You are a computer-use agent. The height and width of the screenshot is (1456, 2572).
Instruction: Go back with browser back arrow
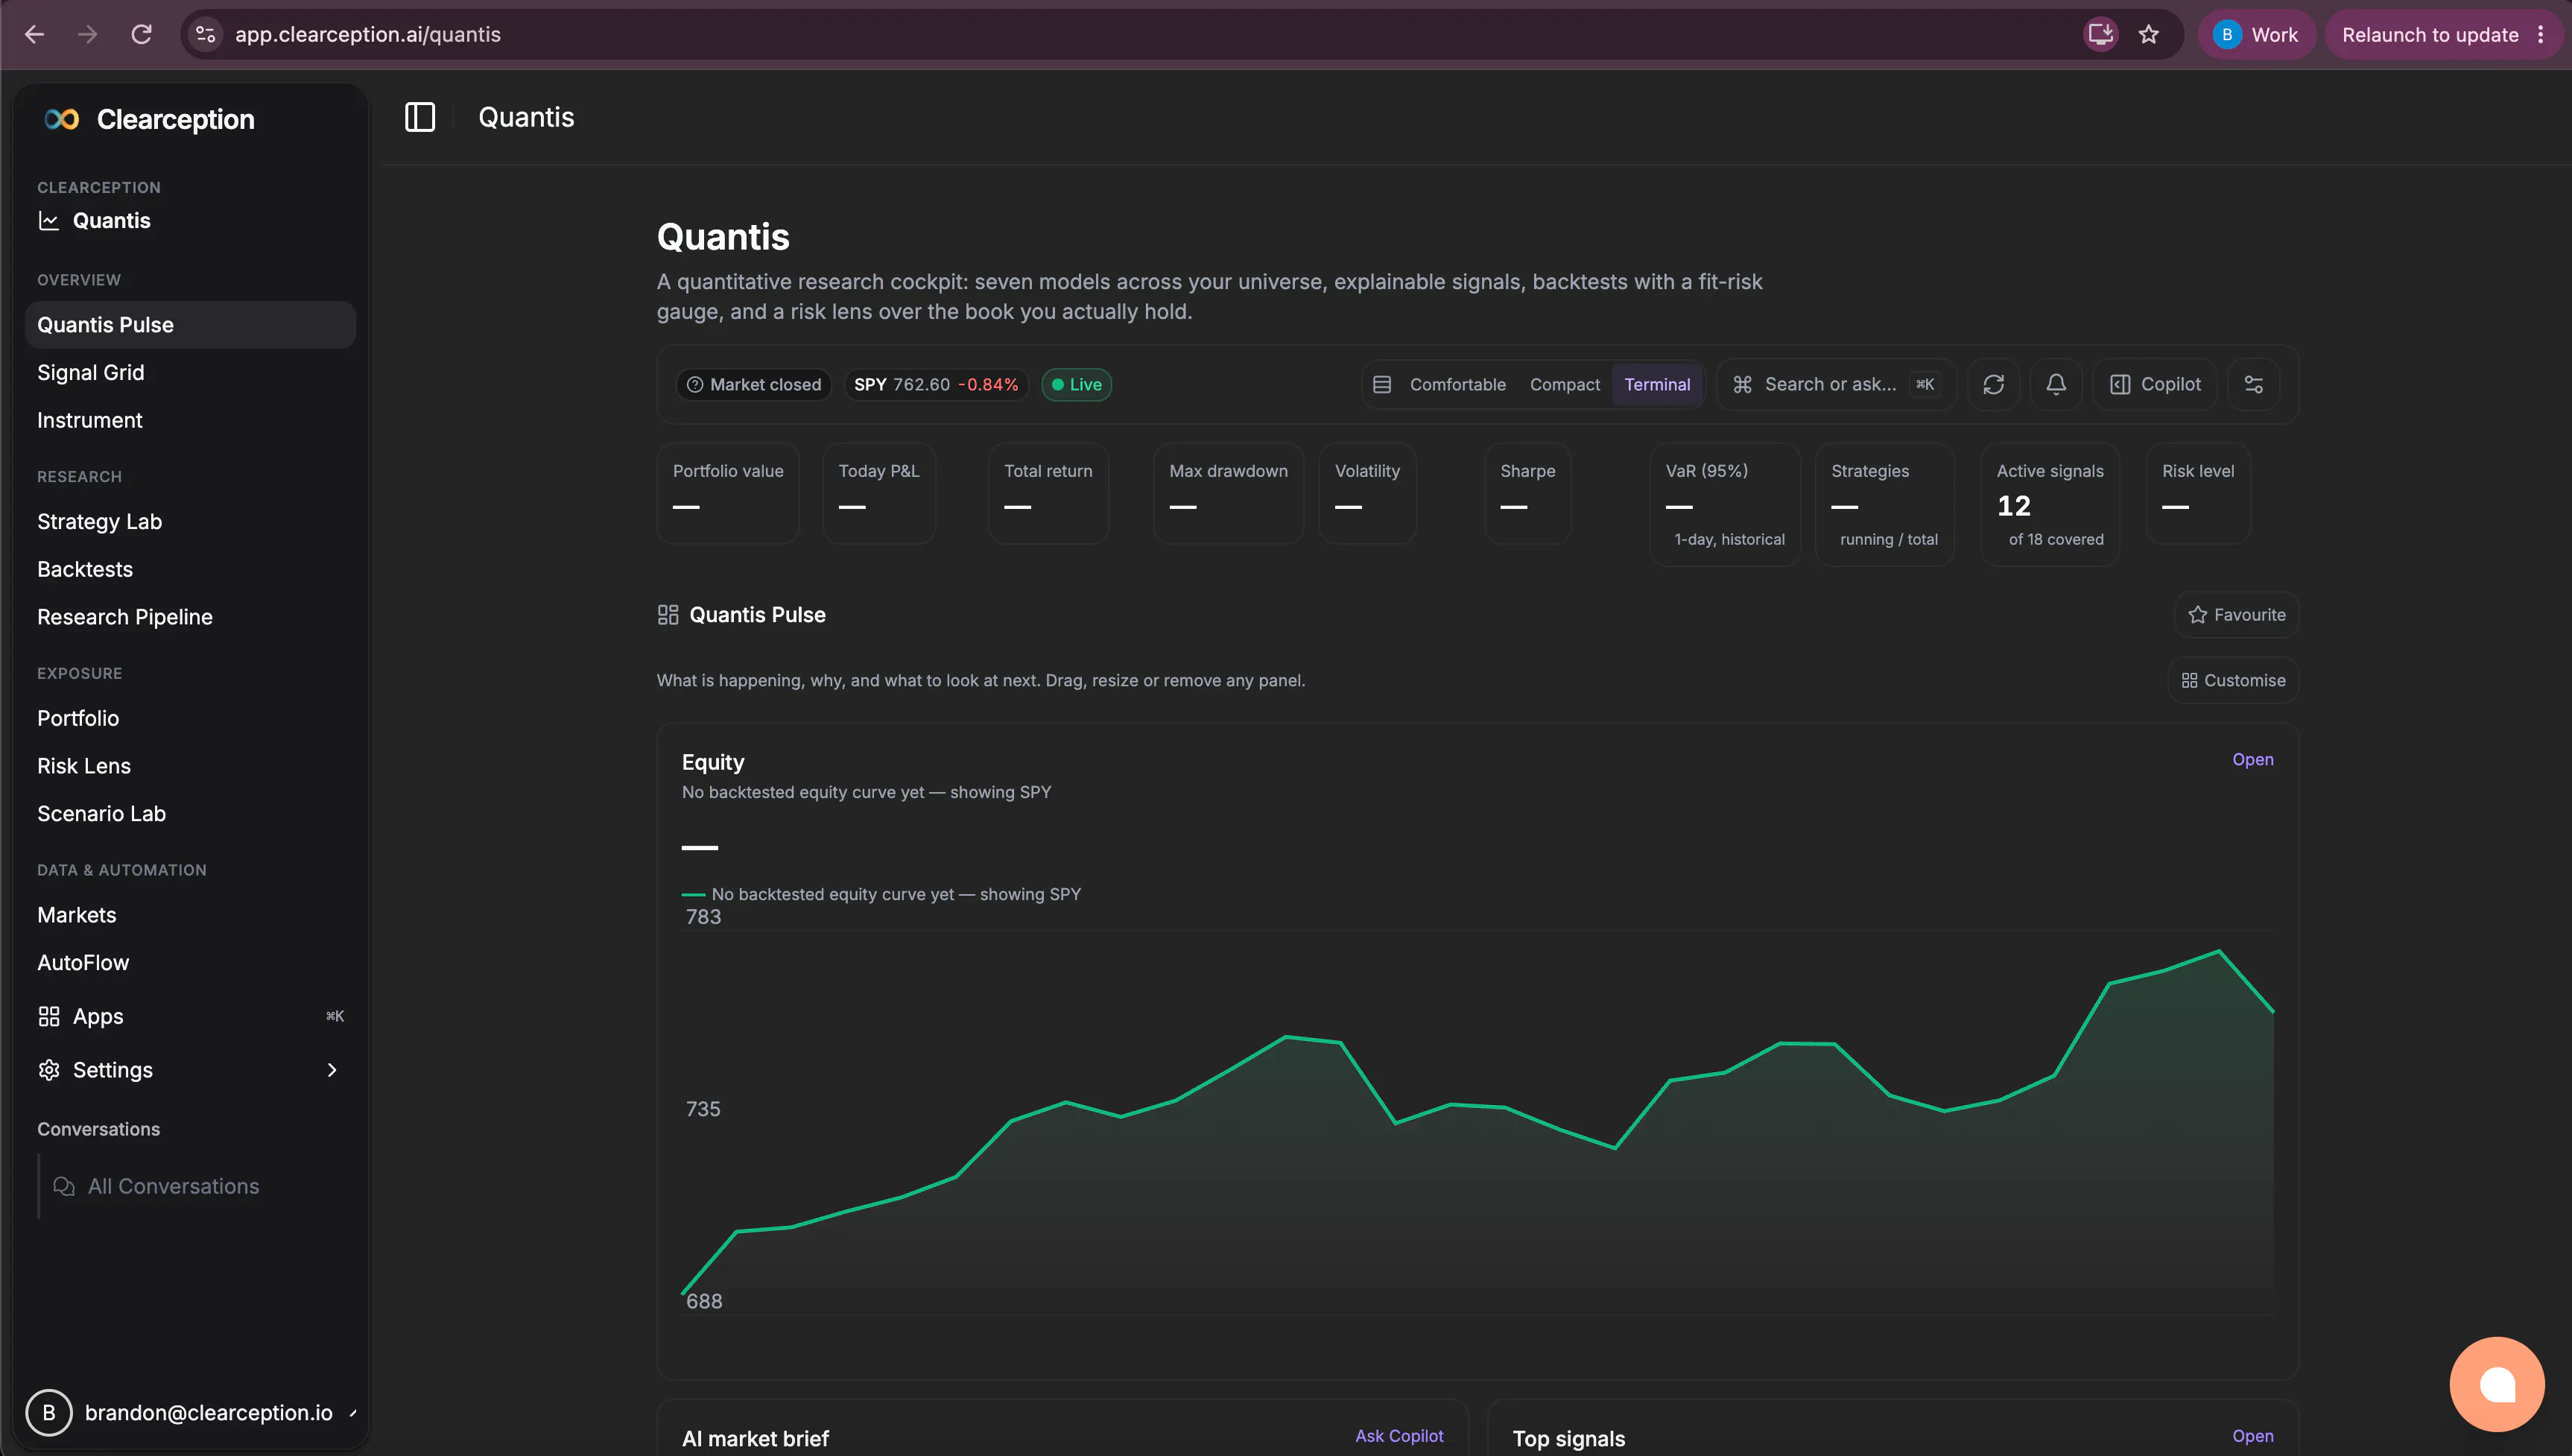(x=35, y=34)
